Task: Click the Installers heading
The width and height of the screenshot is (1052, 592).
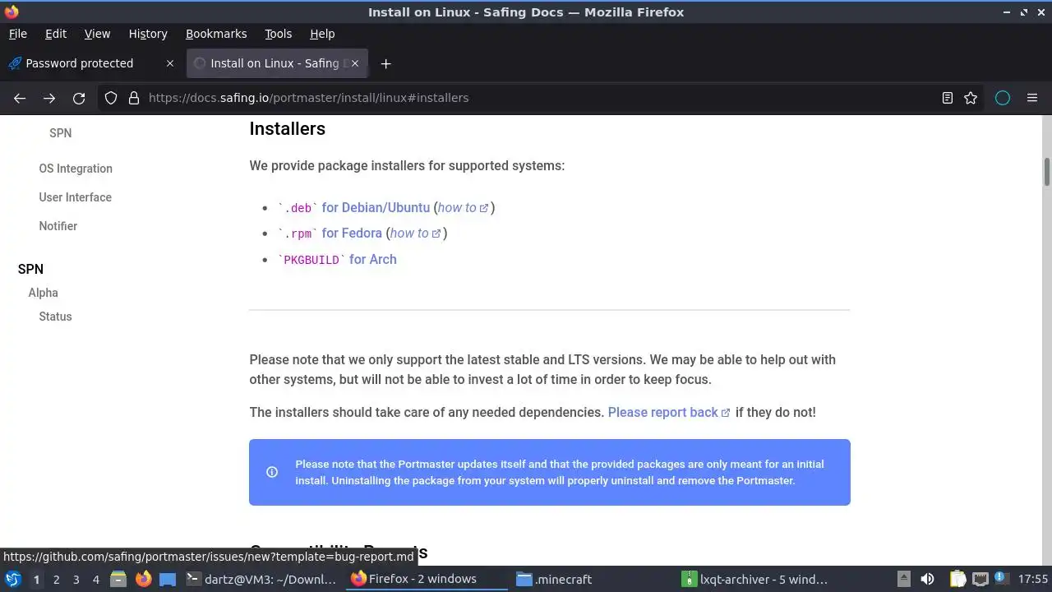Action: (x=287, y=129)
